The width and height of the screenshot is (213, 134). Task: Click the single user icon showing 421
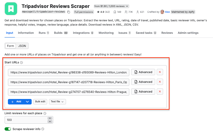pyautogui.click(x=138, y=12)
